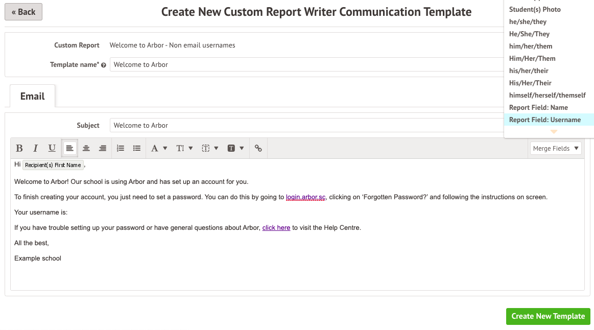Toggle bold formatting in the editor
The image size is (594, 330).
(x=19, y=148)
